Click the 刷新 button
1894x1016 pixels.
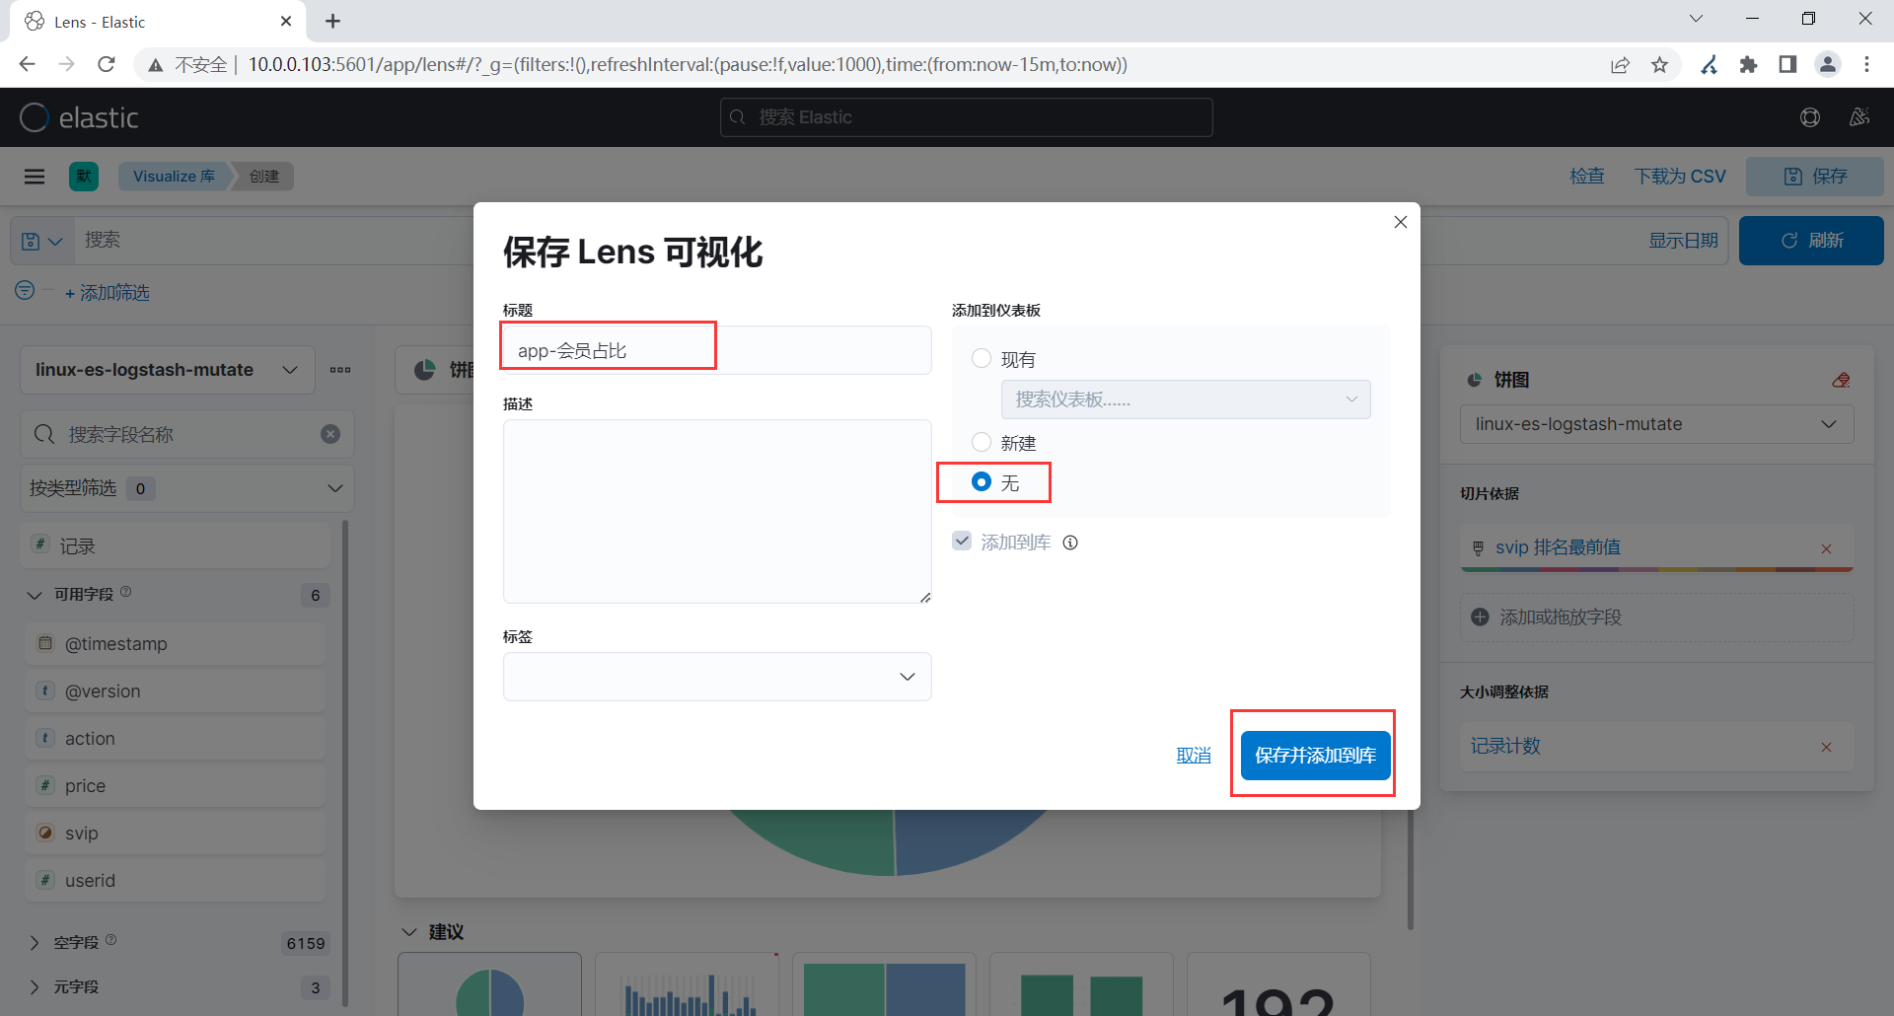pos(1811,241)
